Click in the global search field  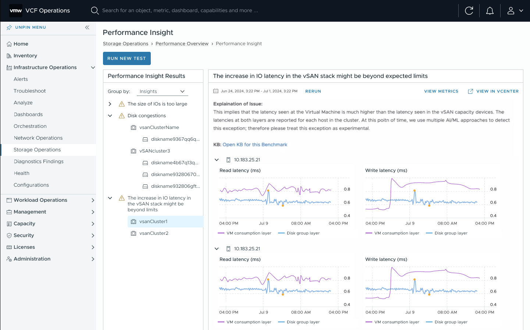tap(180, 11)
